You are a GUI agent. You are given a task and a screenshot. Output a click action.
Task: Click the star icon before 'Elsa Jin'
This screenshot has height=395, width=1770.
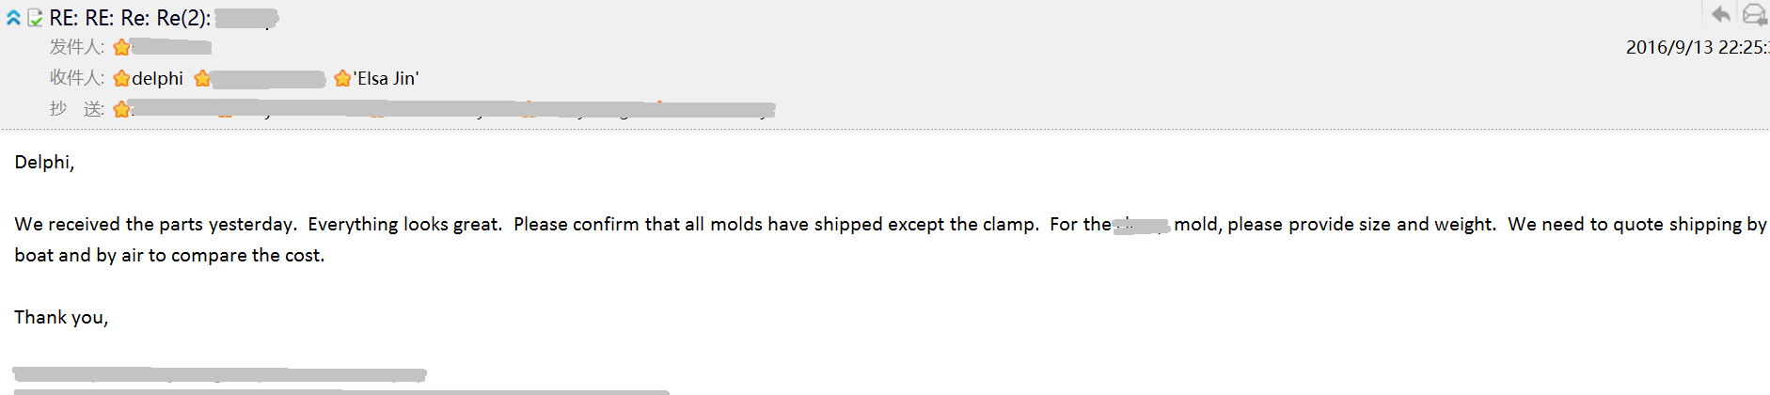[x=342, y=79]
